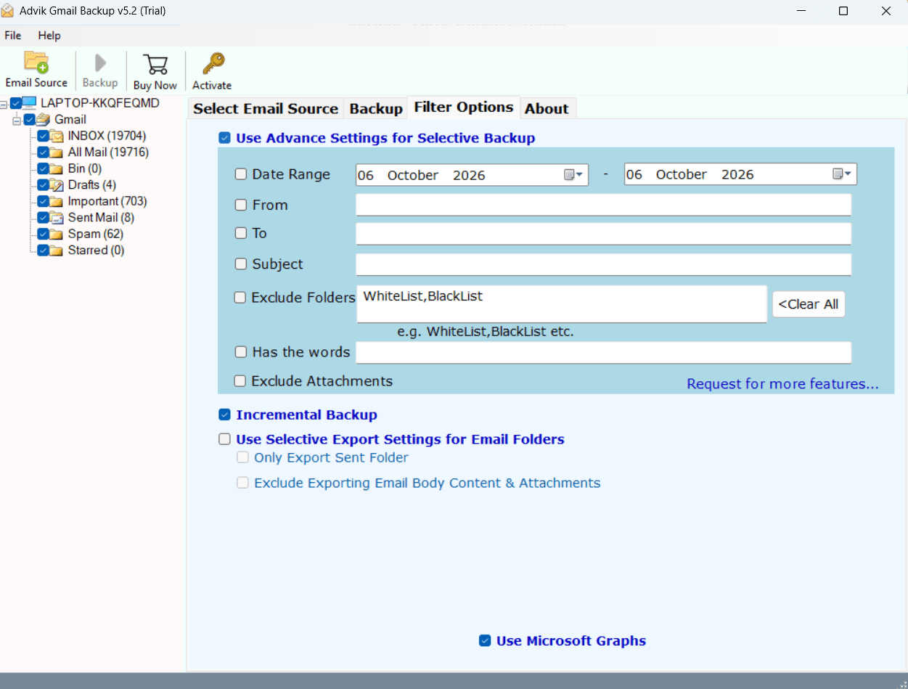Image resolution: width=908 pixels, height=689 pixels.
Task: Click the Gmail folder icon in tree
Action: coord(43,120)
